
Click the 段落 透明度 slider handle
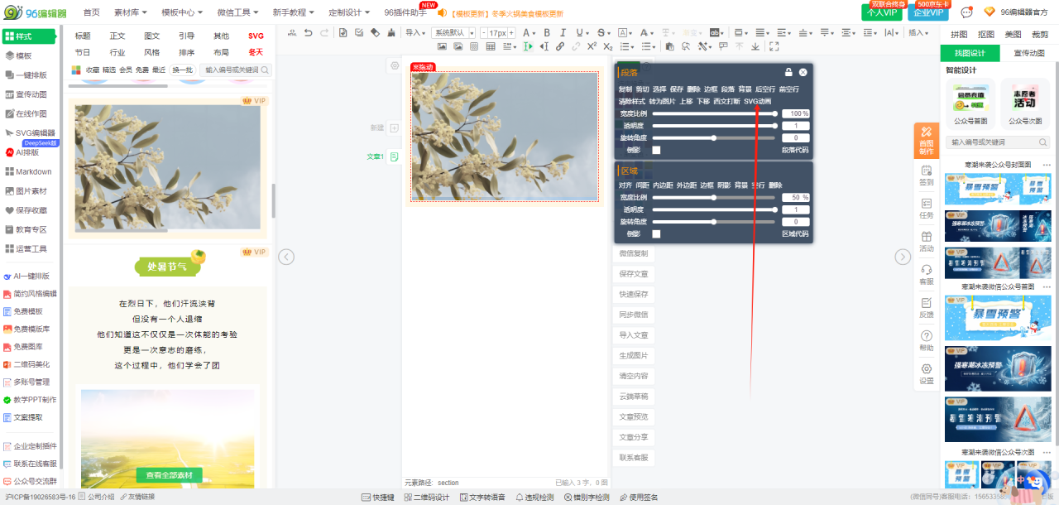click(775, 126)
